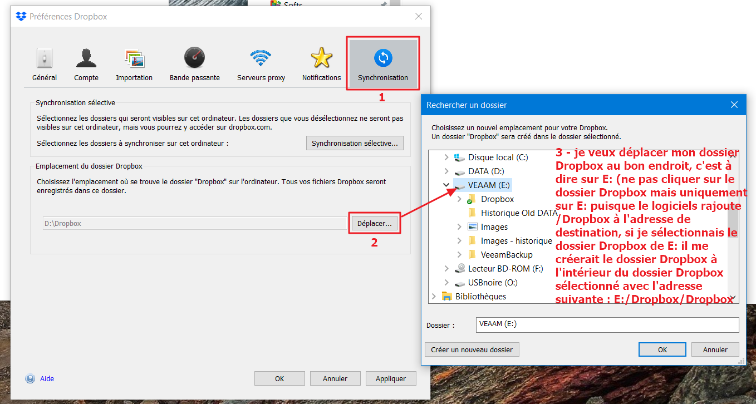The height and width of the screenshot is (404, 756).
Task: Select Images - historique folder
Action: coord(516,240)
